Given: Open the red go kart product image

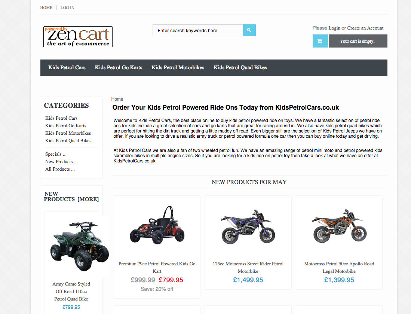Looking at the screenshot, I should (157, 225).
